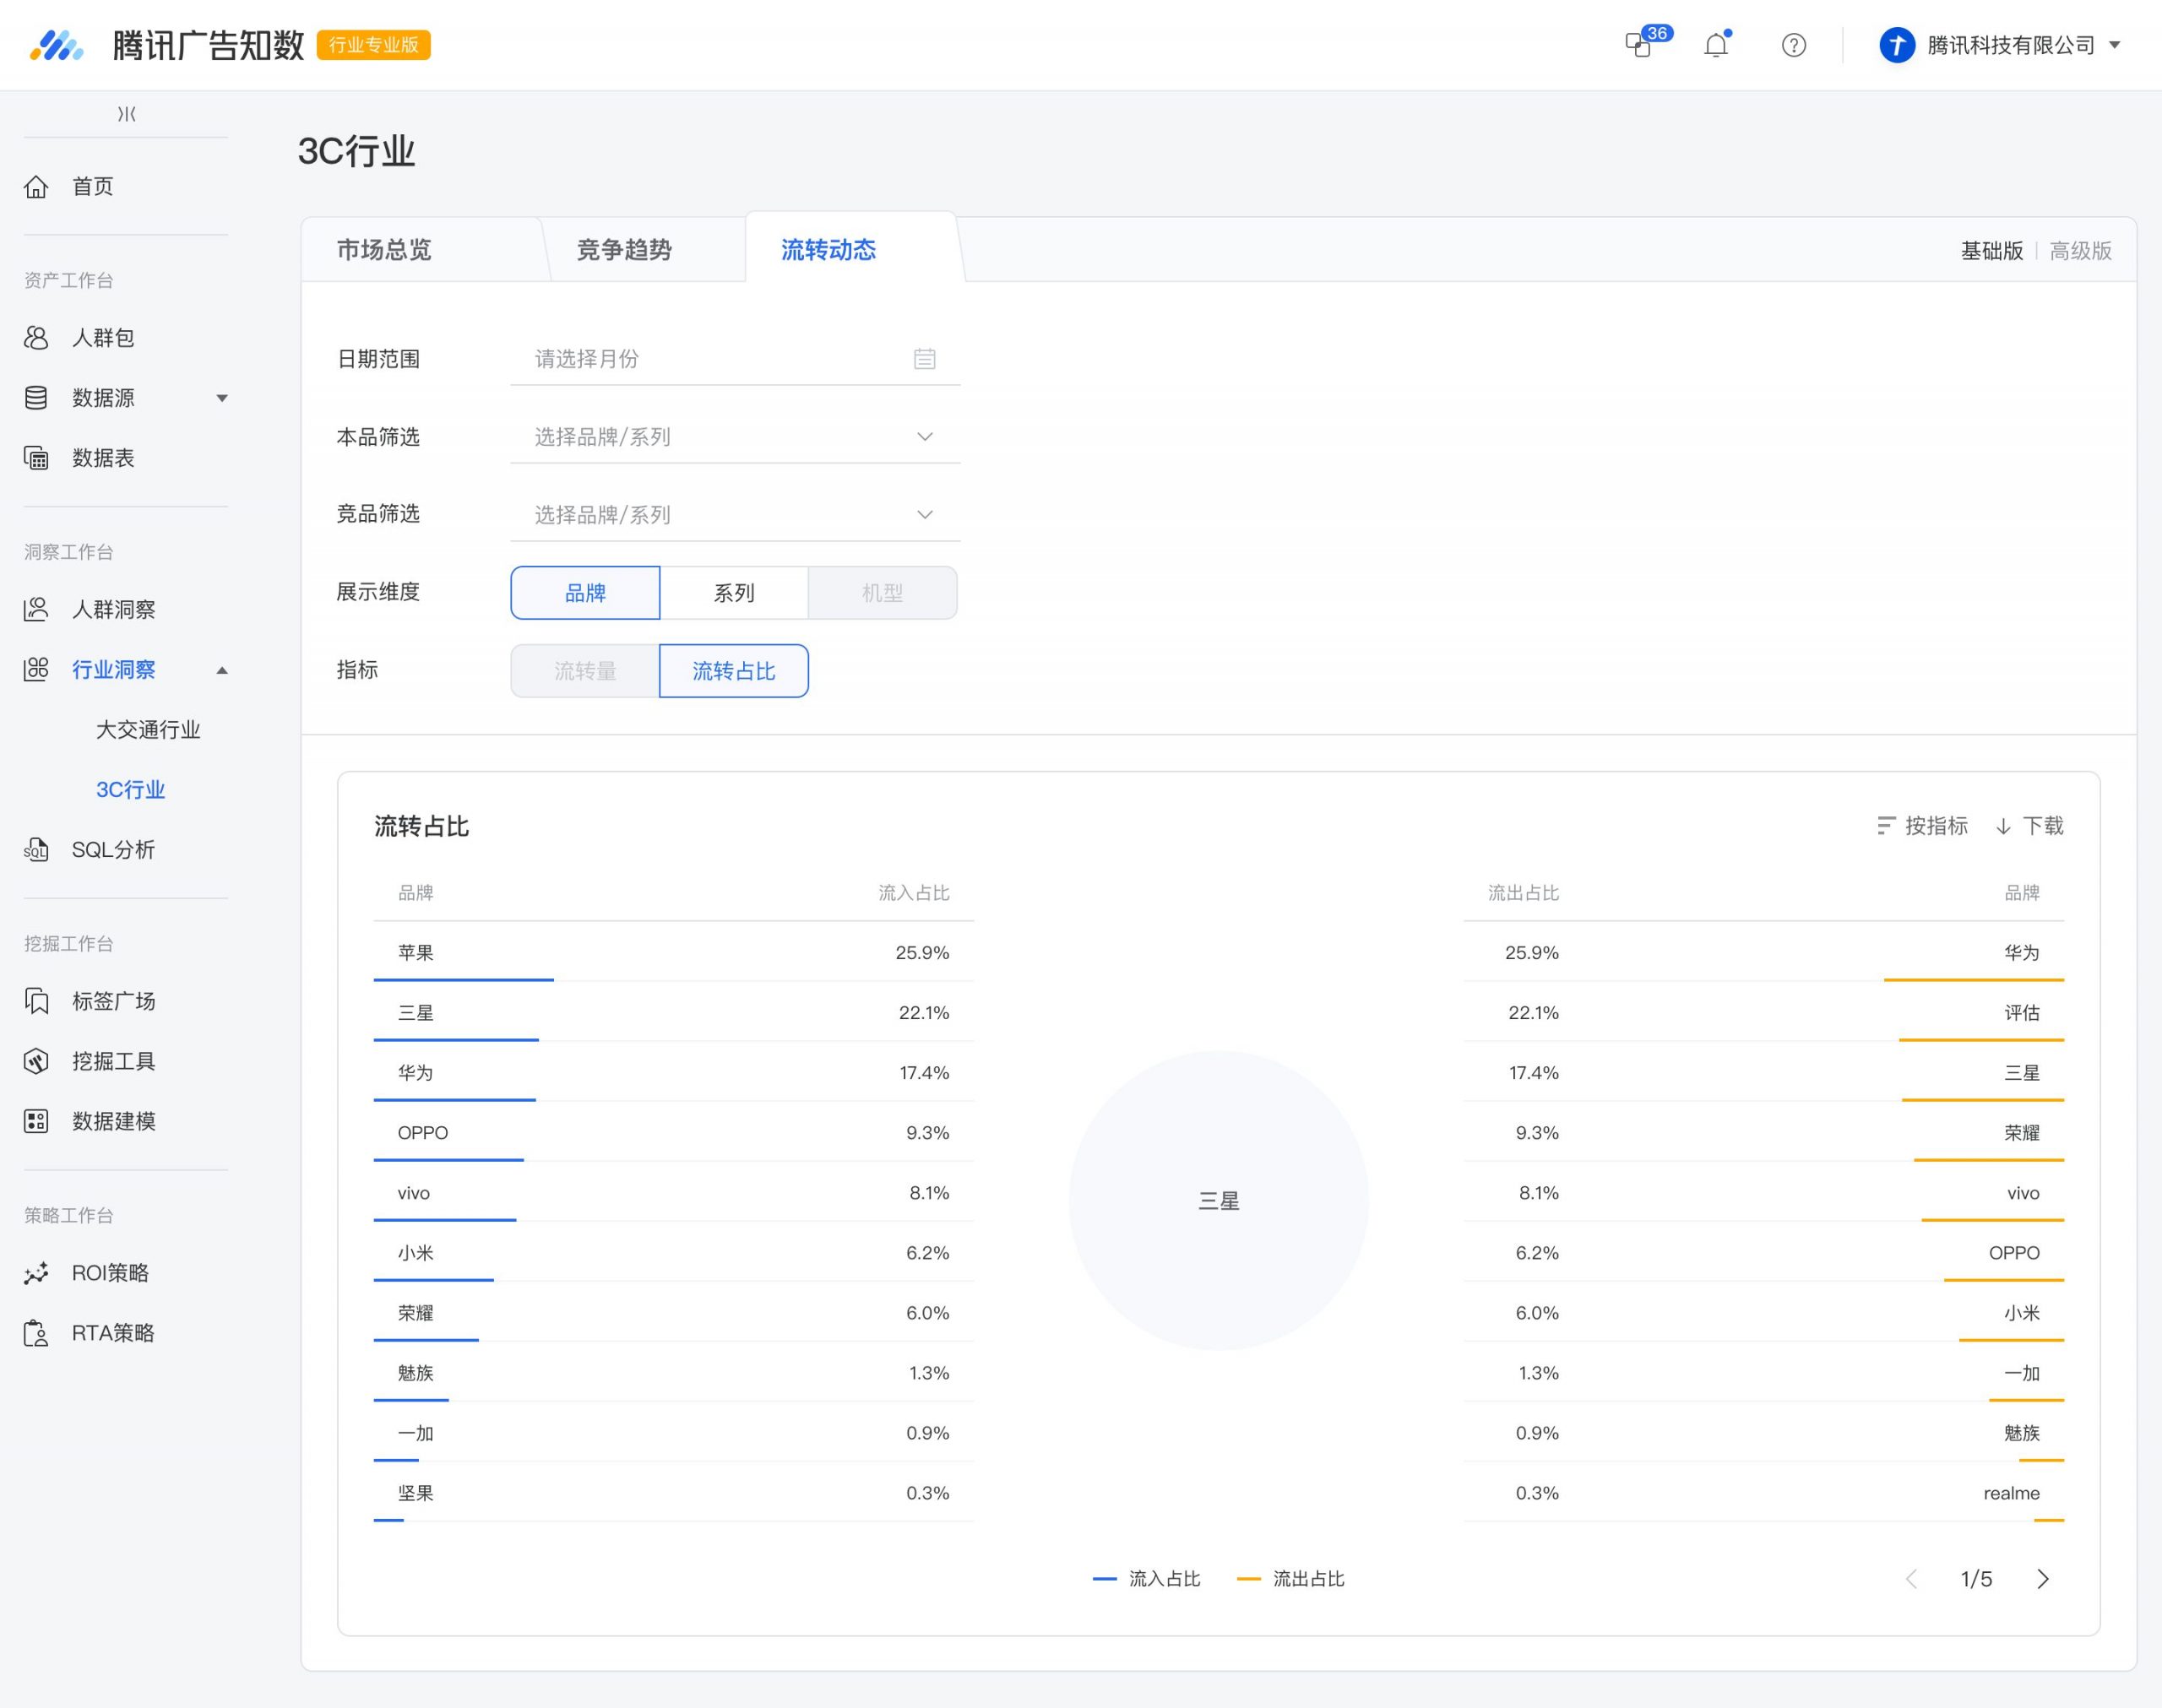Click the download arrow icon

tap(2003, 826)
